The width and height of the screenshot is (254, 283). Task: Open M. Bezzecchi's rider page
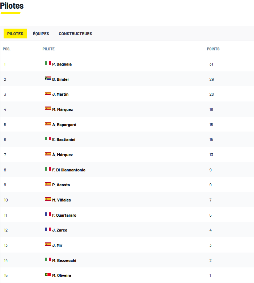[x=64, y=261]
